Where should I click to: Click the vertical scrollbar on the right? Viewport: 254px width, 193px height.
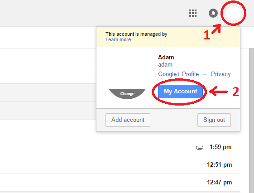pyautogui.click(x=251, y=121)
